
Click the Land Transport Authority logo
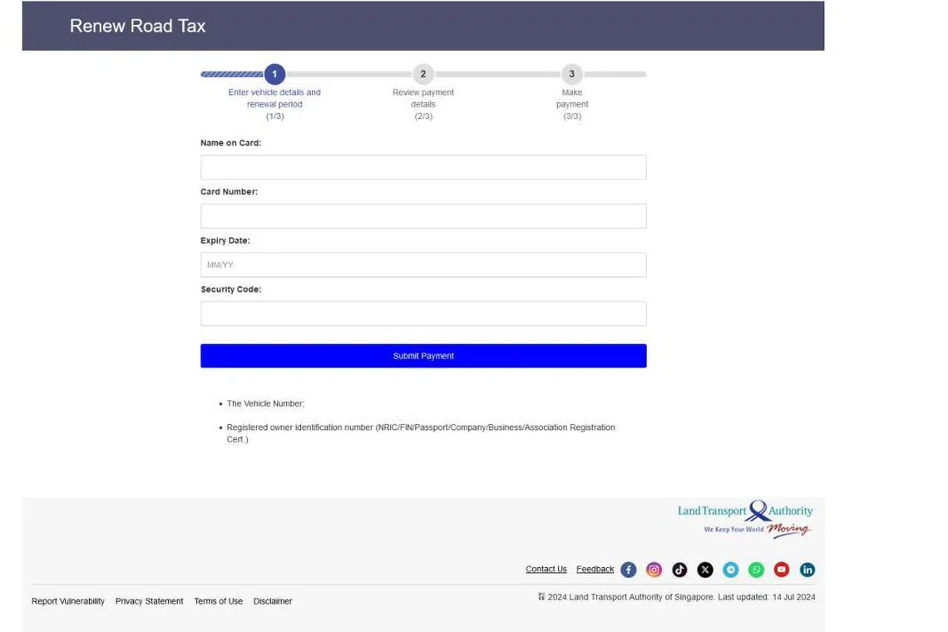pyautogui.click(x=745, y=519)
